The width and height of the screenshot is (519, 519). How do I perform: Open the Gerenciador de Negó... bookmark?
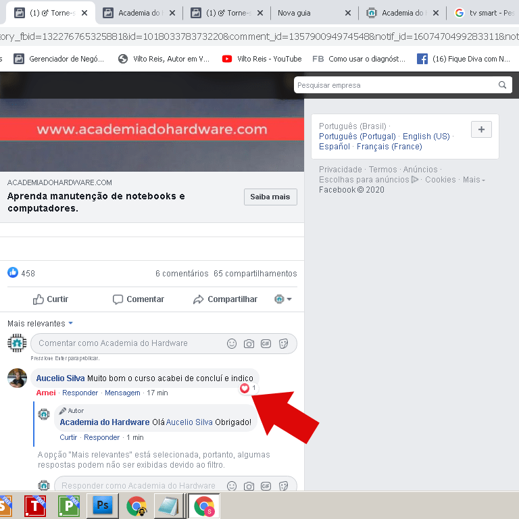[x=59, y=59]
